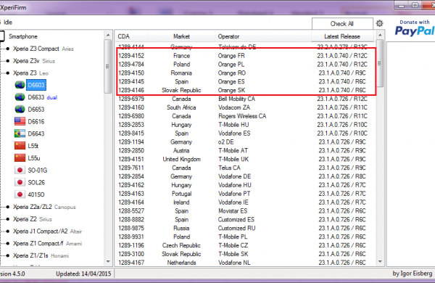Click the Japan flag icon beside SO-01G
The width and height of the screenshot is (435, 283).
20,170
